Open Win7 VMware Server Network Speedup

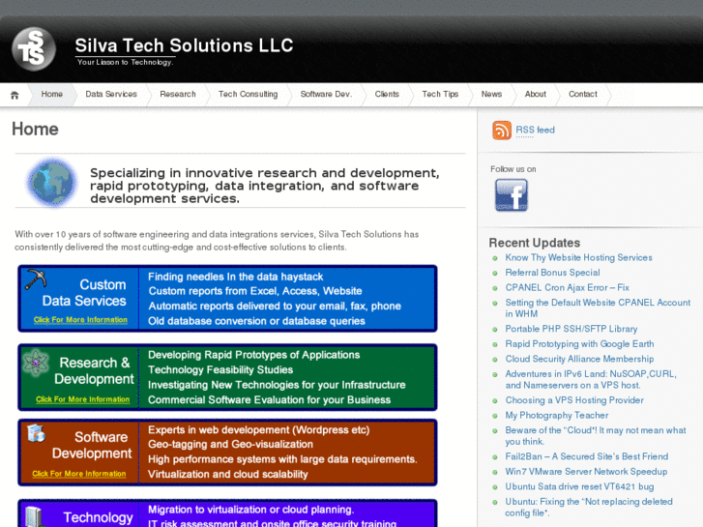click(x=586, y=471)
